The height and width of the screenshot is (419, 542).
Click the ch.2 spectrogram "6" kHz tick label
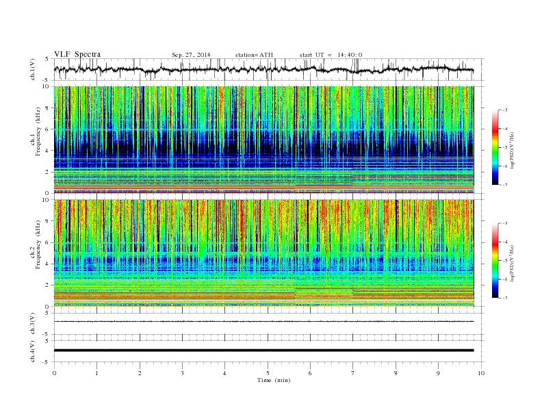click(x=48, y=242)
